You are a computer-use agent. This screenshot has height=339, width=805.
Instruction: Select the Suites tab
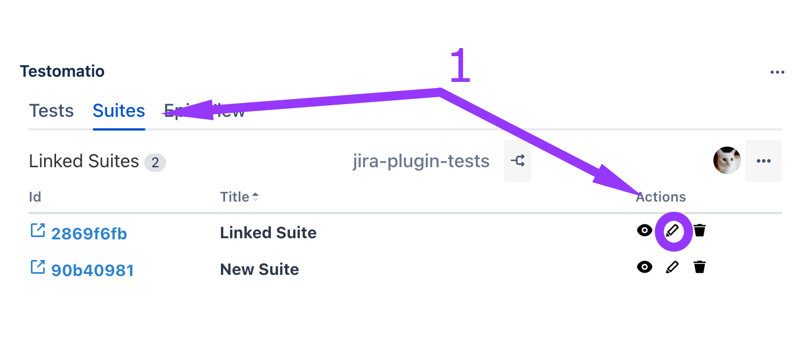[119, 111]
